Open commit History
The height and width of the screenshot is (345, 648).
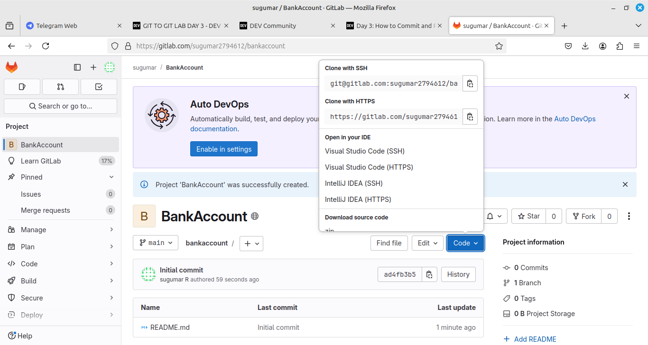pos(458,274)
